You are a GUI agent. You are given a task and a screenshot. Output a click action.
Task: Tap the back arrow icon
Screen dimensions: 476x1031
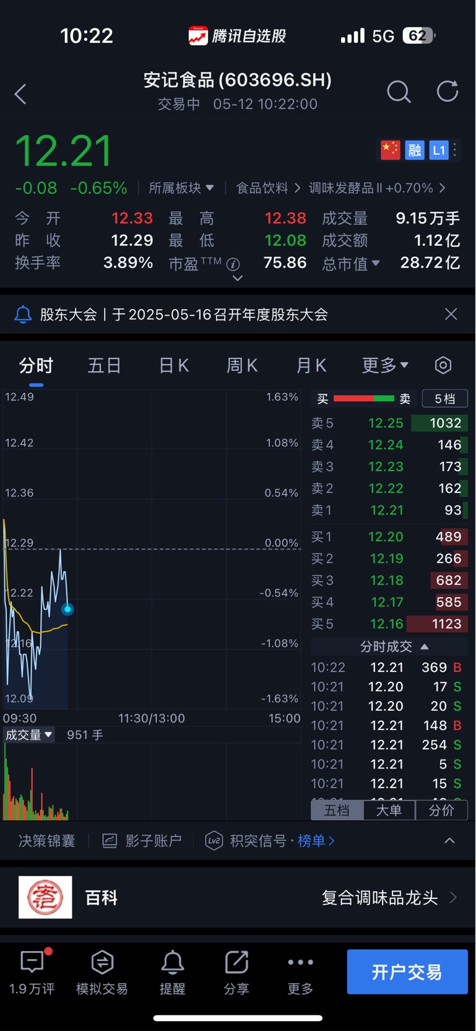point(21,94)
